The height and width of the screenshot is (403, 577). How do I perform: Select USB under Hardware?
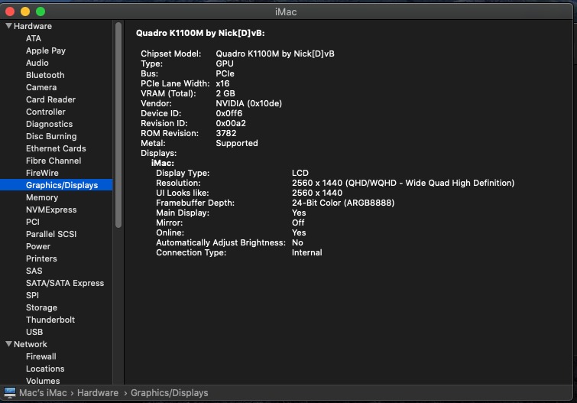pos(34,332)
